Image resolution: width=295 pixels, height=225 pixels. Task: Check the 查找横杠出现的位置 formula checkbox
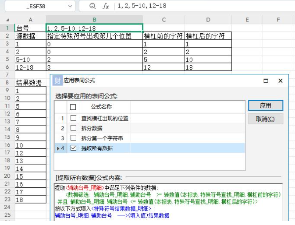(73, 118)
